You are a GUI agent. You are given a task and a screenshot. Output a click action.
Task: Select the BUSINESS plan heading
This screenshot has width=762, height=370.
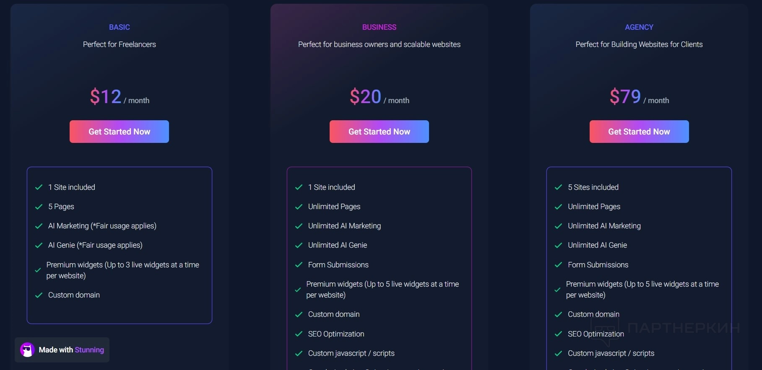(379, 27)
